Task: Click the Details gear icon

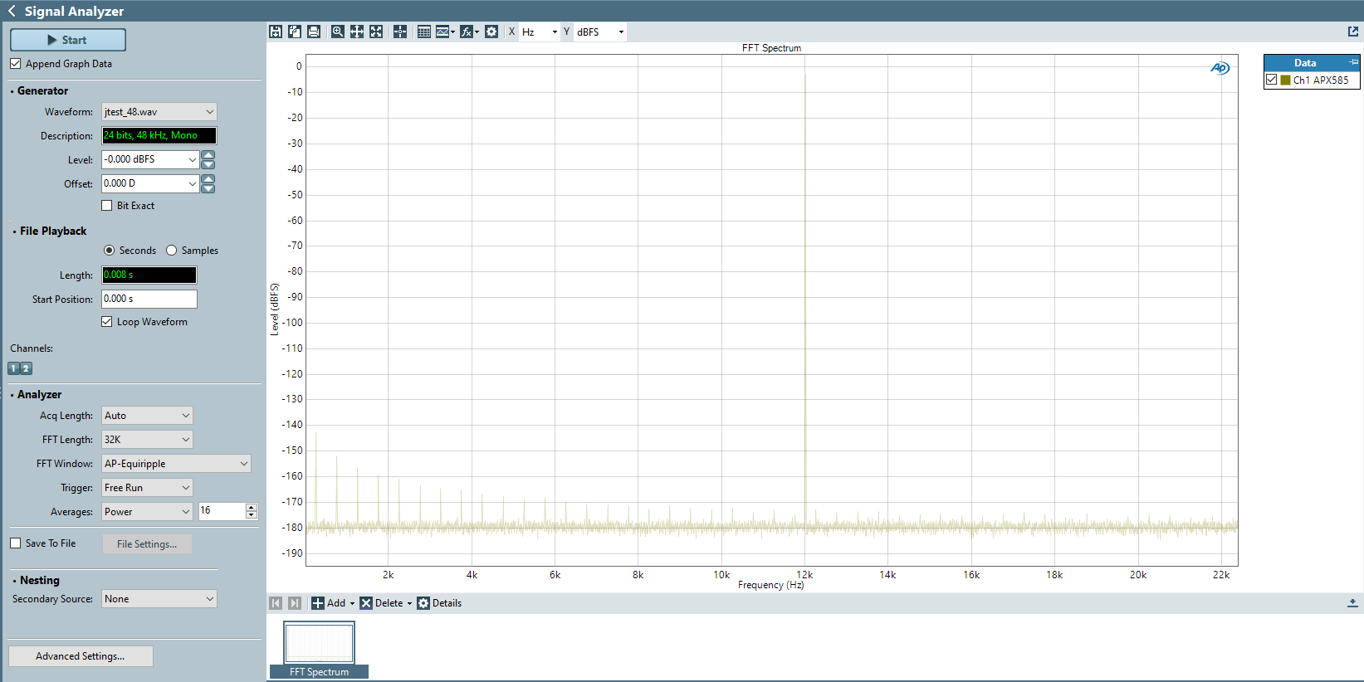Action: tap(423, 603)
